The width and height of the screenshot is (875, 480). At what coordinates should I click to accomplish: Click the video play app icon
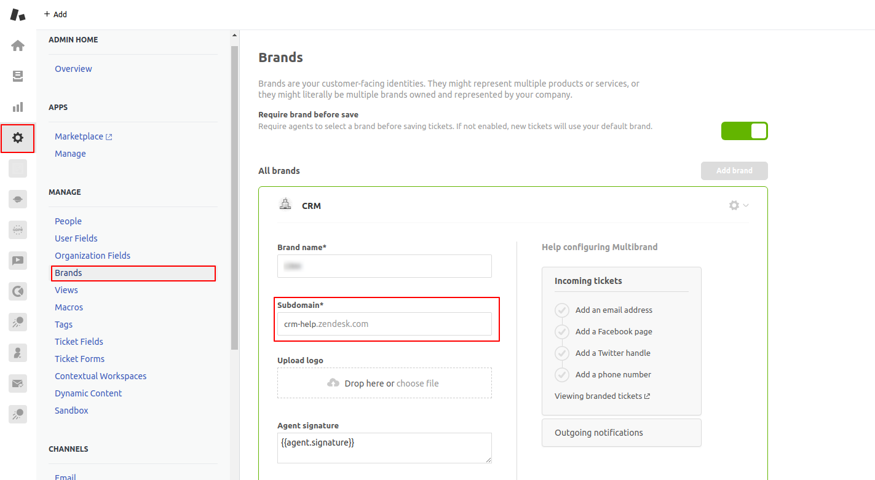tap(18, 261)
